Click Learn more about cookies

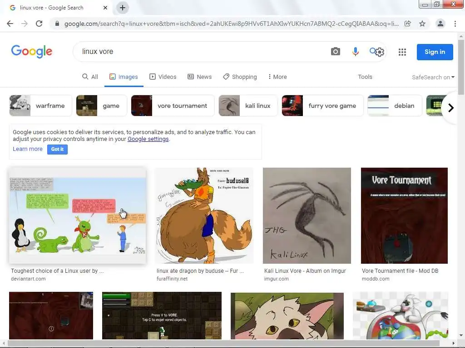(28, 149)
